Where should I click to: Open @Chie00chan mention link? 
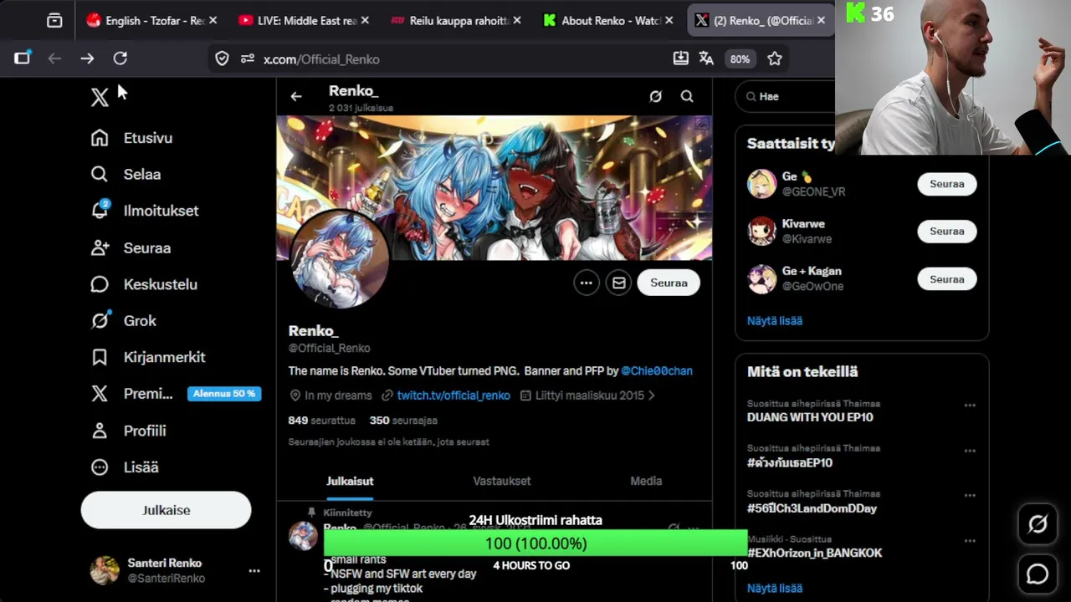click(x=657, y=370)
